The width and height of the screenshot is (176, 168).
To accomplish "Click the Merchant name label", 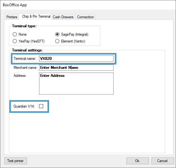I will [25, 68].
